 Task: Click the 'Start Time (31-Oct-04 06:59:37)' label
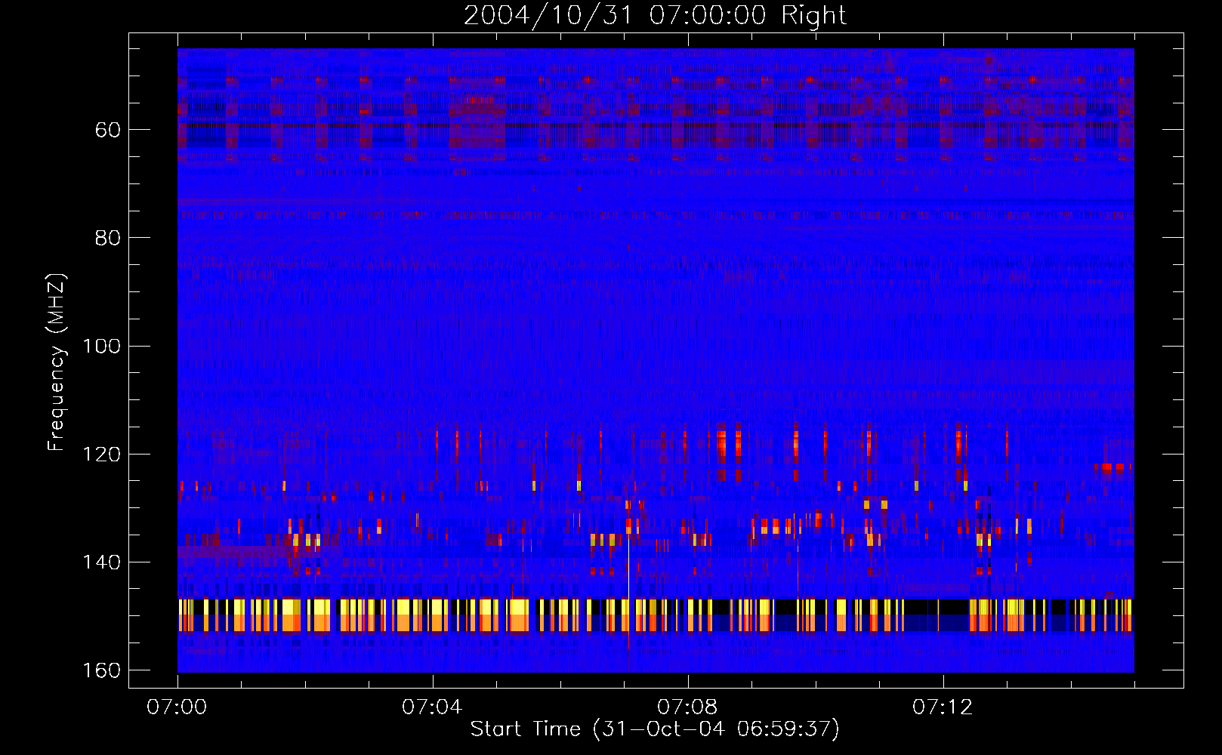[655, 729]
